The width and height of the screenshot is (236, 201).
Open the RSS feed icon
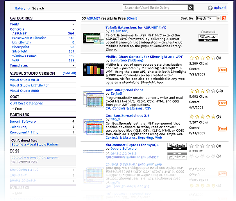coord(224,18)
